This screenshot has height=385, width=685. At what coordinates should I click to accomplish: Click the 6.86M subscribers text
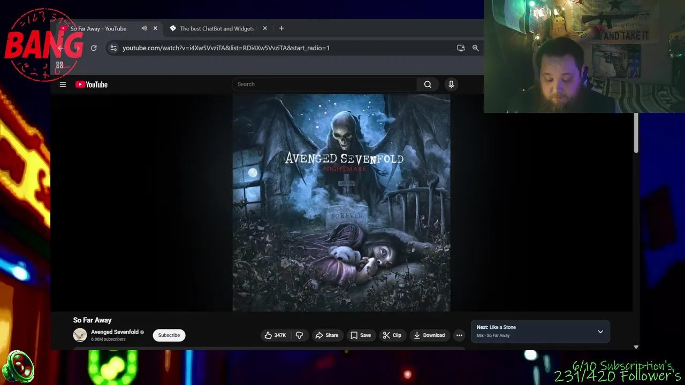108,340
